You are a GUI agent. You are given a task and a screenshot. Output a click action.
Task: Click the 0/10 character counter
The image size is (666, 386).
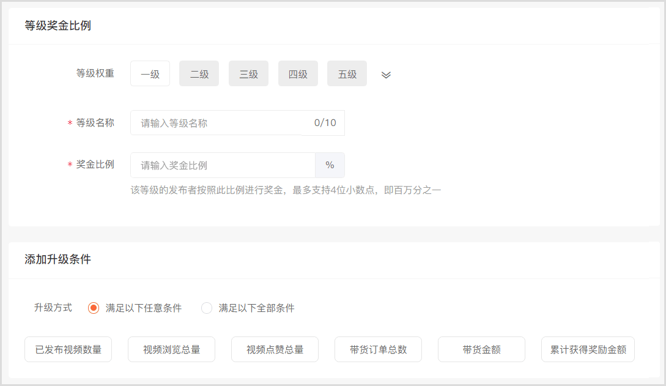(x=325, y=123)
